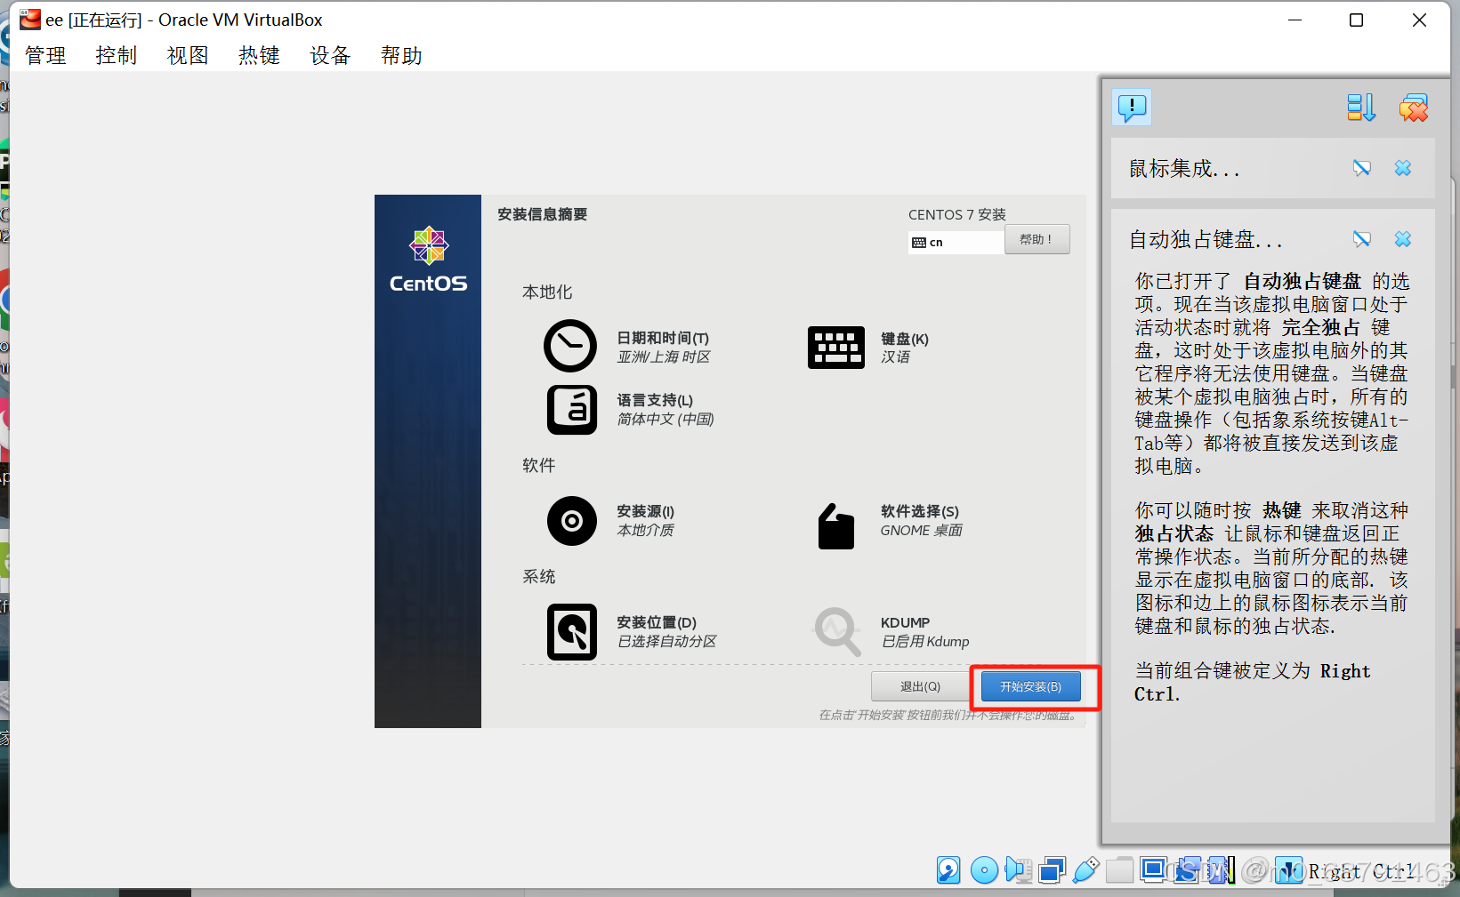Click the notification center speech bubble icon

coord(1132,108)
